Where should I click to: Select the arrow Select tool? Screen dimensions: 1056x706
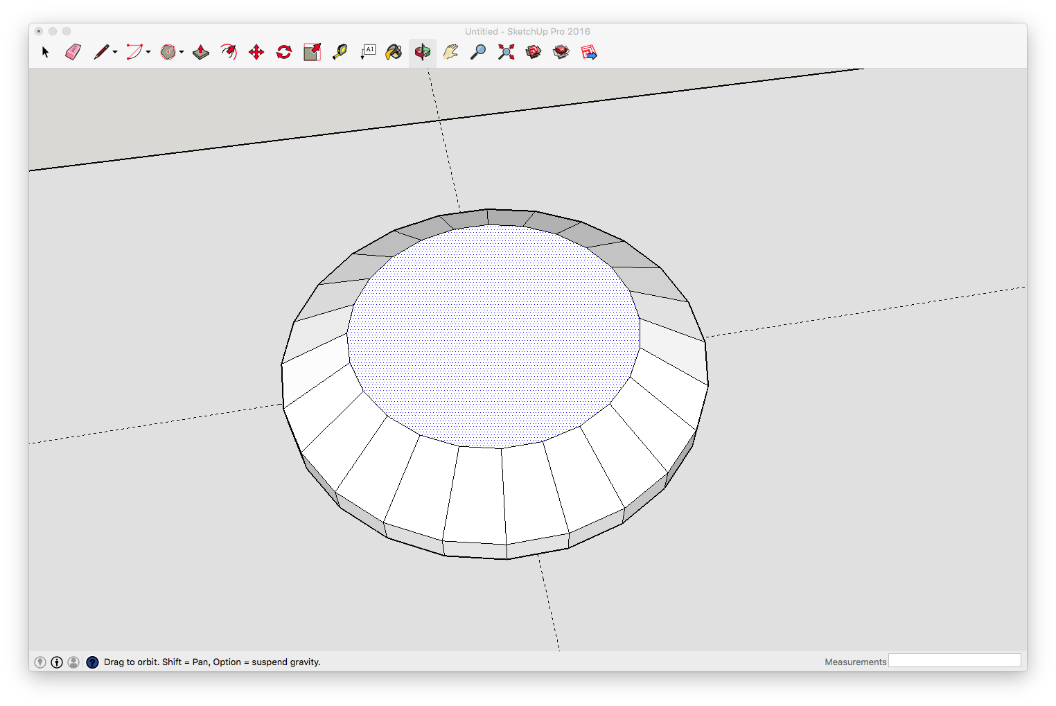pos(46,52)
